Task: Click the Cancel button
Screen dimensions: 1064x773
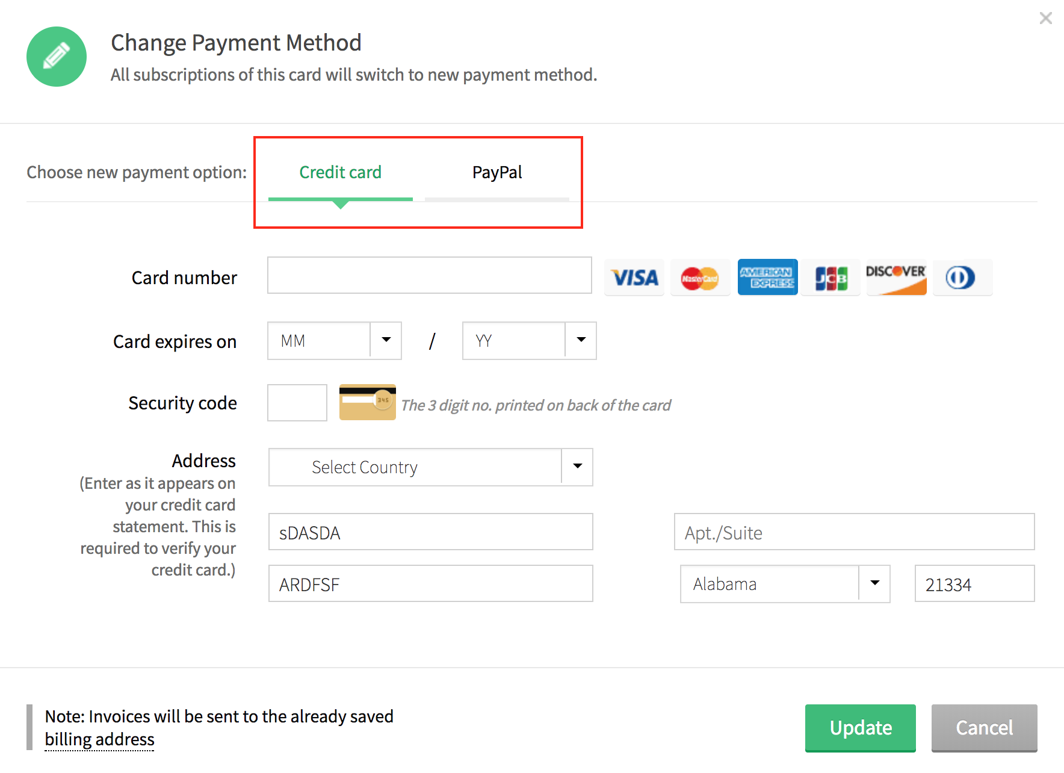Action: (x=984, y=728)
